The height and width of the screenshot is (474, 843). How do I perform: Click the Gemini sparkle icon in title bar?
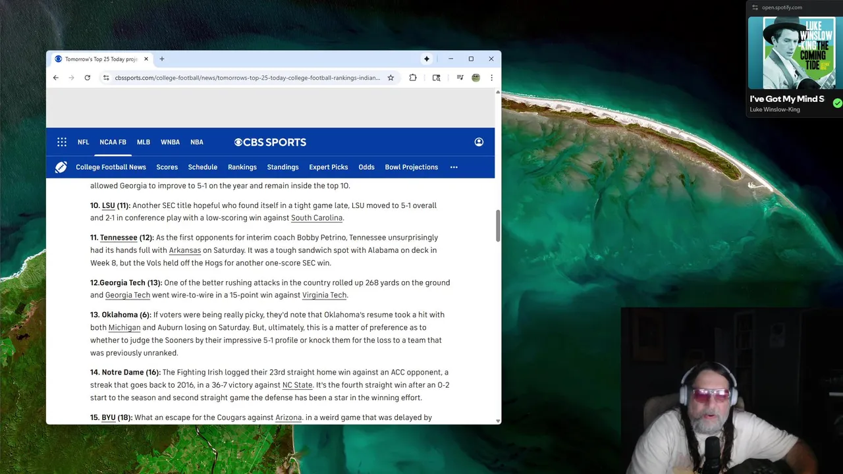tap(427, 59)
